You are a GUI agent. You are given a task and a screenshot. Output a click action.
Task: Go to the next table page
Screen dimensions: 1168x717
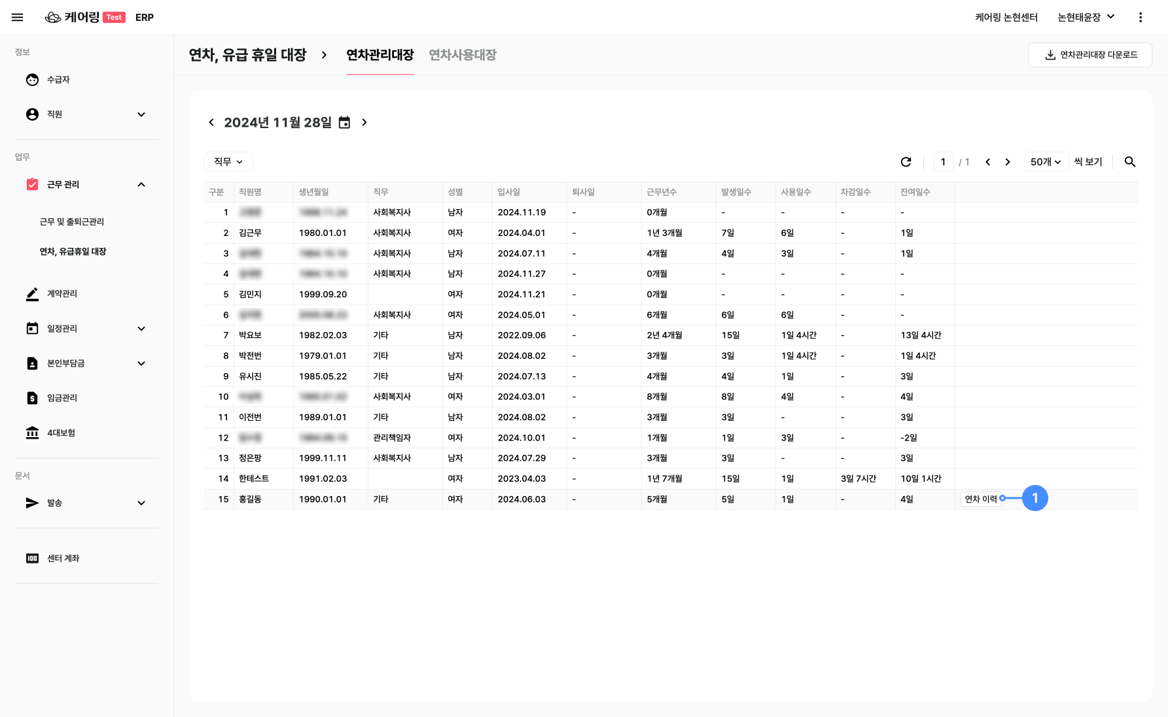[x=1008, y=161]
